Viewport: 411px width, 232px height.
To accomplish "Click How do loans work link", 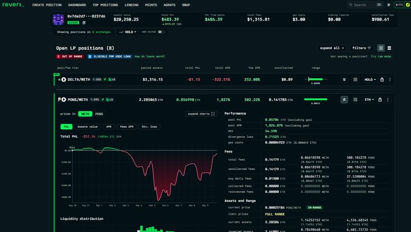I will pos(149,57).
